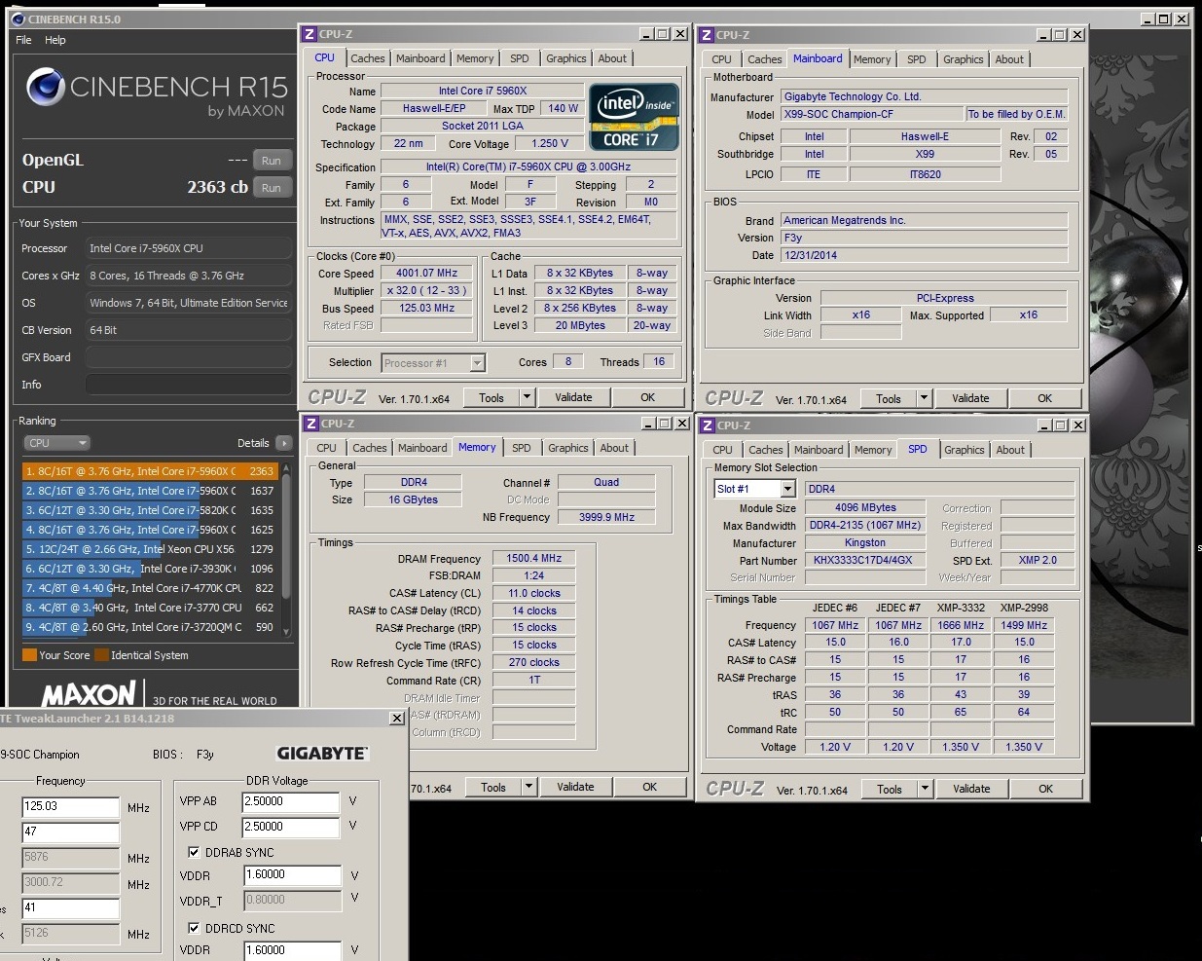Click the Module Size 4096 MBytes value

pos(865,508)
